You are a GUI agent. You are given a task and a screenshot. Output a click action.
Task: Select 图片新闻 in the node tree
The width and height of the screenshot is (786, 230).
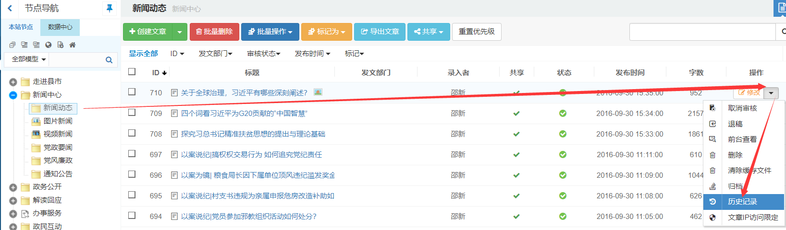(58, 121)
